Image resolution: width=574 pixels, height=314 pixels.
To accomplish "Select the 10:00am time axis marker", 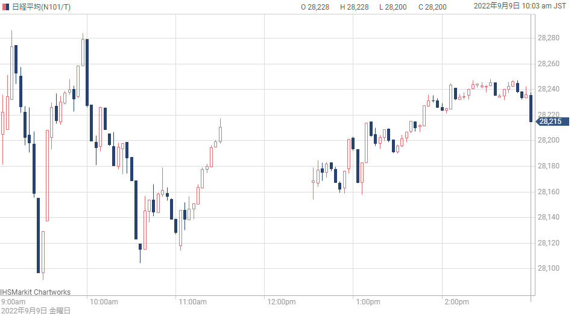I will pos(103,301).
